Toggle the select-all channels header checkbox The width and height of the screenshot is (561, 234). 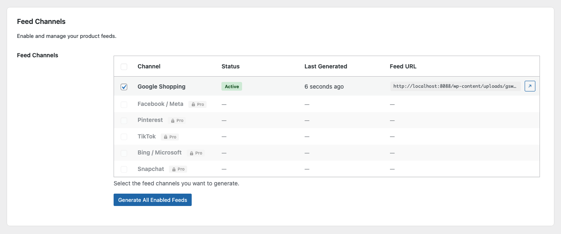click(x=124, y=67)
